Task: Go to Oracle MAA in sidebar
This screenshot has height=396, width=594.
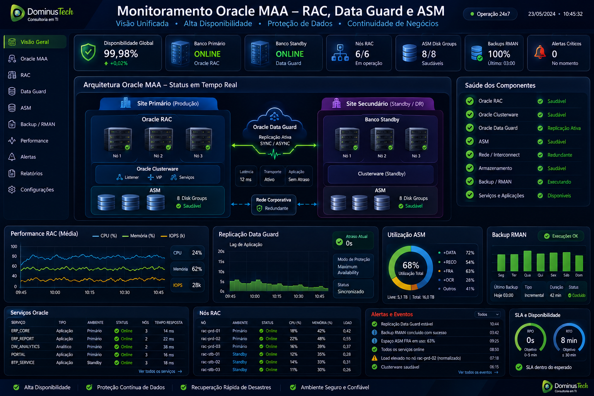Action: pyautogui.click(x=34, y=59)
